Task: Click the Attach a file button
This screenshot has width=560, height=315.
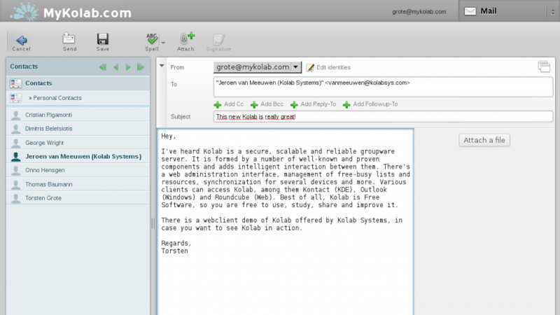Action: tap(484, 140)
